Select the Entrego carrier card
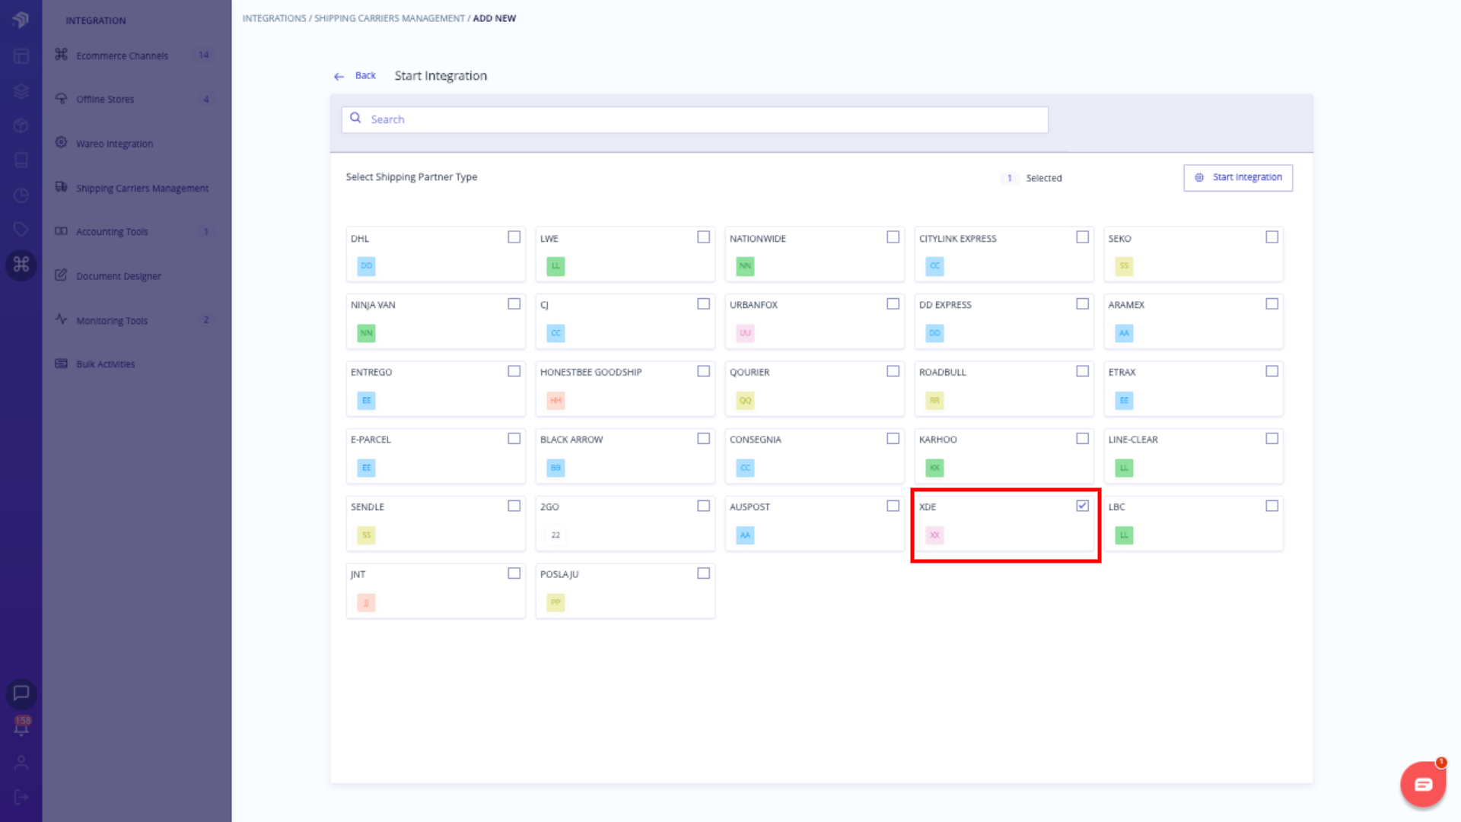 tap(435, 389)
